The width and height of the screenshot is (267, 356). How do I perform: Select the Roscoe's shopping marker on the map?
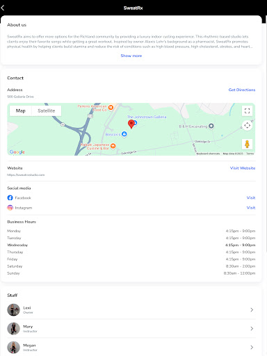pos(124,134)
